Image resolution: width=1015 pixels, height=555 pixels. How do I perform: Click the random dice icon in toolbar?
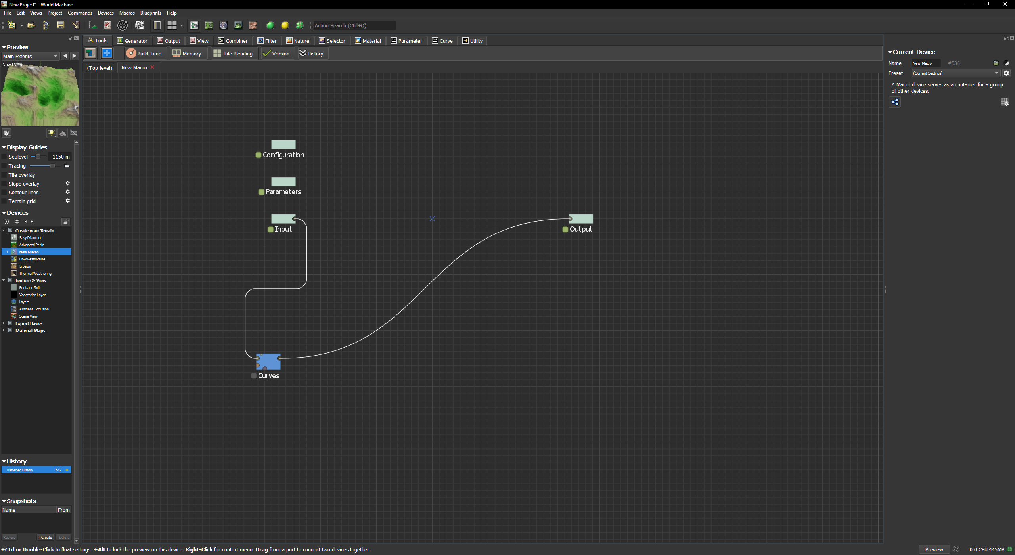pos(139,25)
